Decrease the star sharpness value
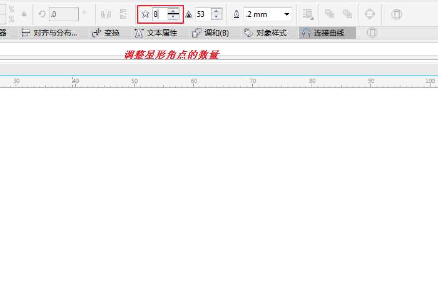 [216, 17]
